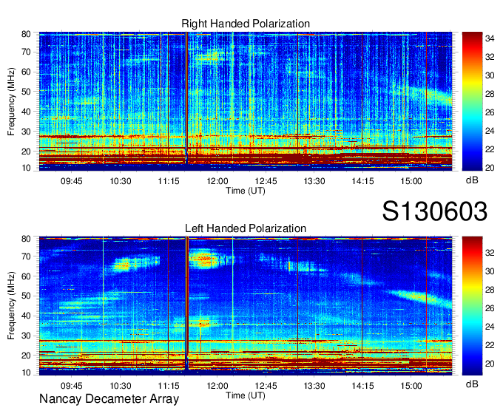Click 10:30 time tick of Right Handed plot
Screen dimensions: 503x408
[x=121, y=181]
